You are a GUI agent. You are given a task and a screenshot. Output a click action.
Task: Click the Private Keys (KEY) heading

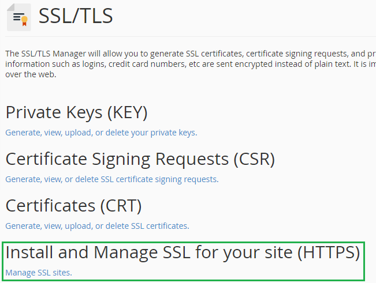76,112
